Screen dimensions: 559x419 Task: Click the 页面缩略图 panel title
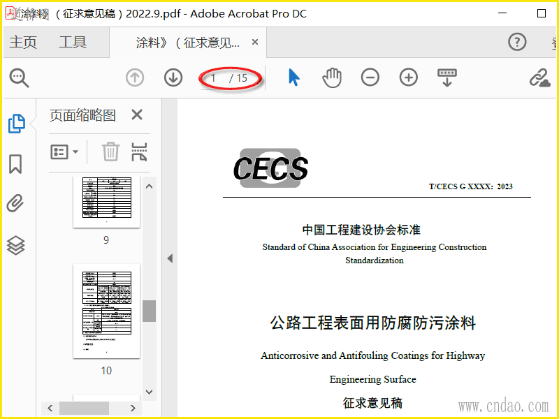point(82,115)
